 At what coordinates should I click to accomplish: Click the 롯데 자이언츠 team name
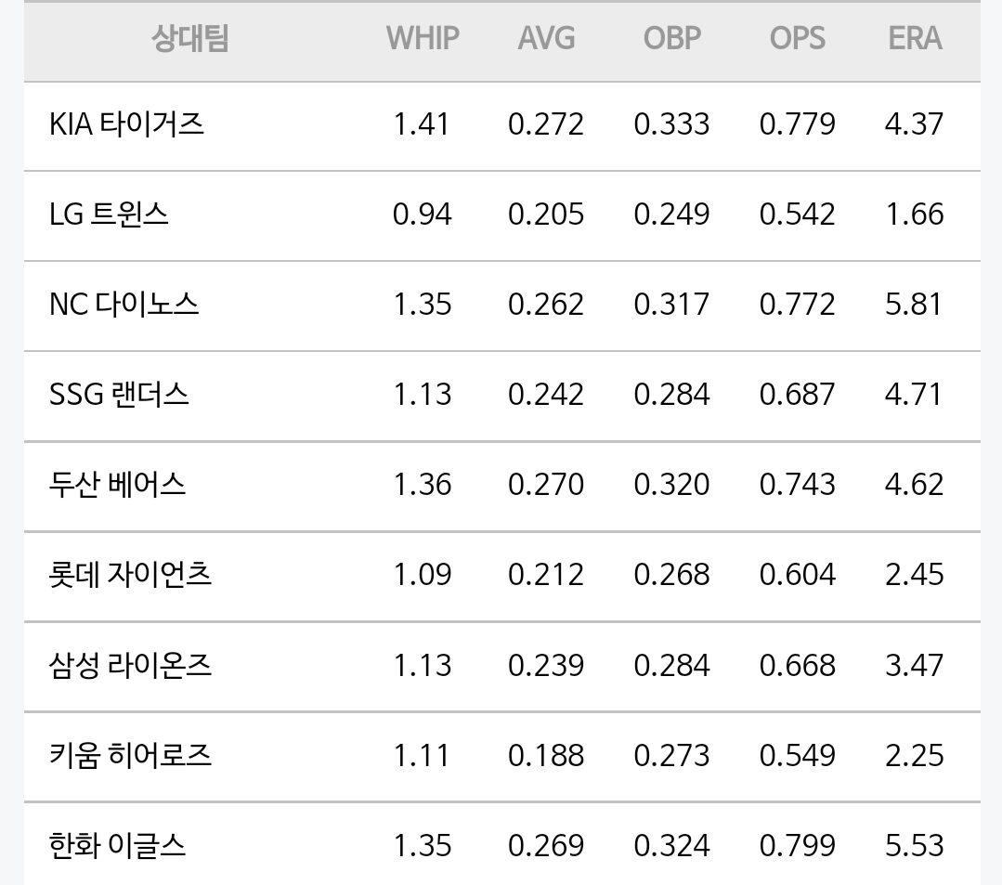(x=130, y=575)
